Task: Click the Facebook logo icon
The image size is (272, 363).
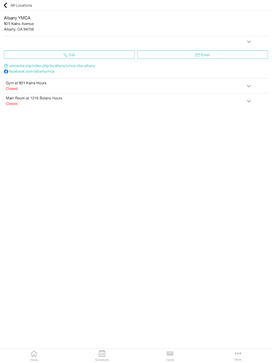Action: 6,72
